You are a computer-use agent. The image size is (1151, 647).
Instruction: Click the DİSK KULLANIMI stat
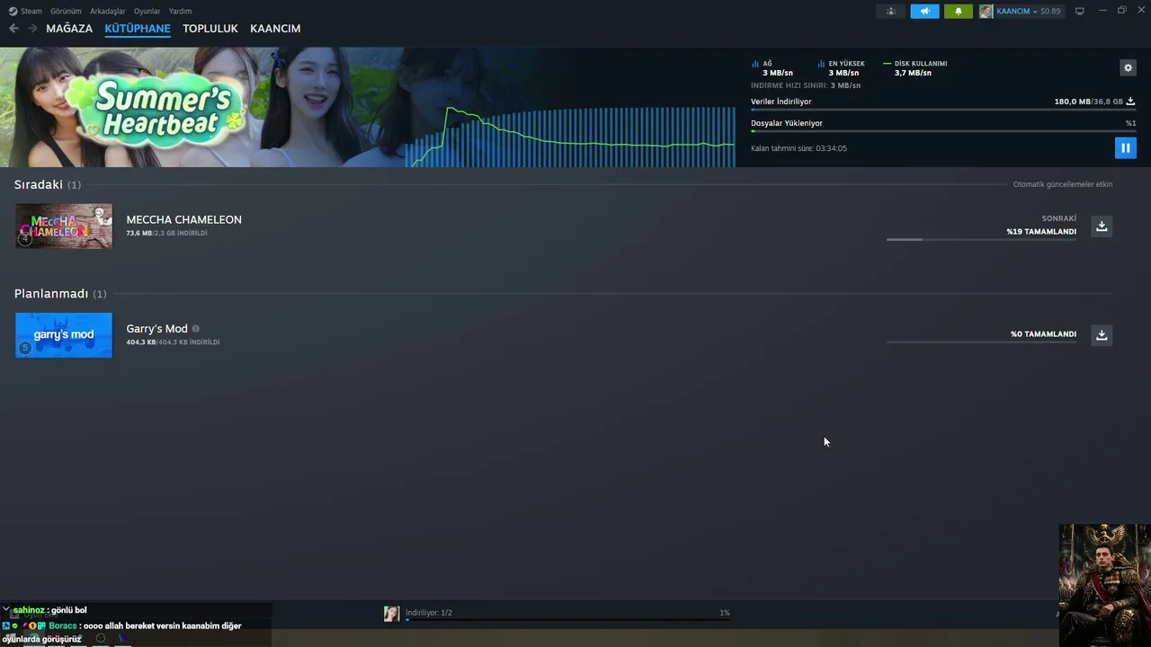915,68
